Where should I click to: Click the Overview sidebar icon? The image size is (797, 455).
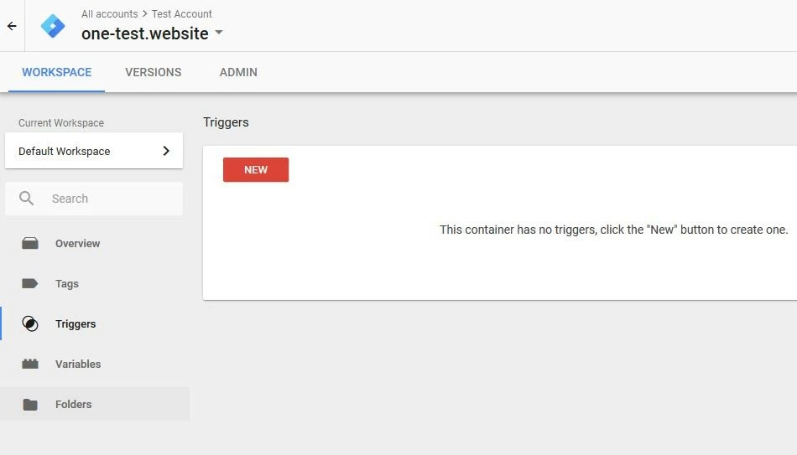point(30,244)
